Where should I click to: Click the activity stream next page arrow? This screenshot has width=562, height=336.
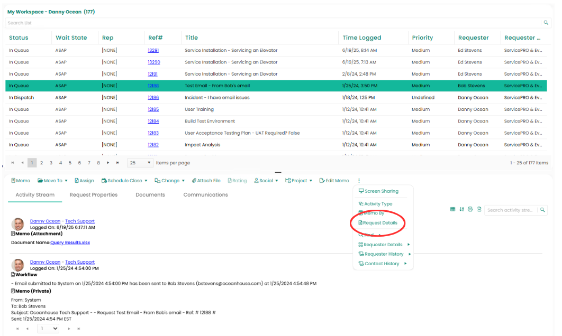(x=69, y=329)
